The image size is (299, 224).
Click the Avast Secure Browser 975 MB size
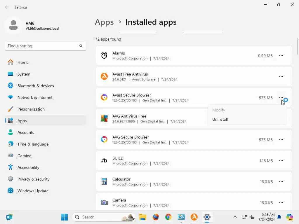pos(266,98)
